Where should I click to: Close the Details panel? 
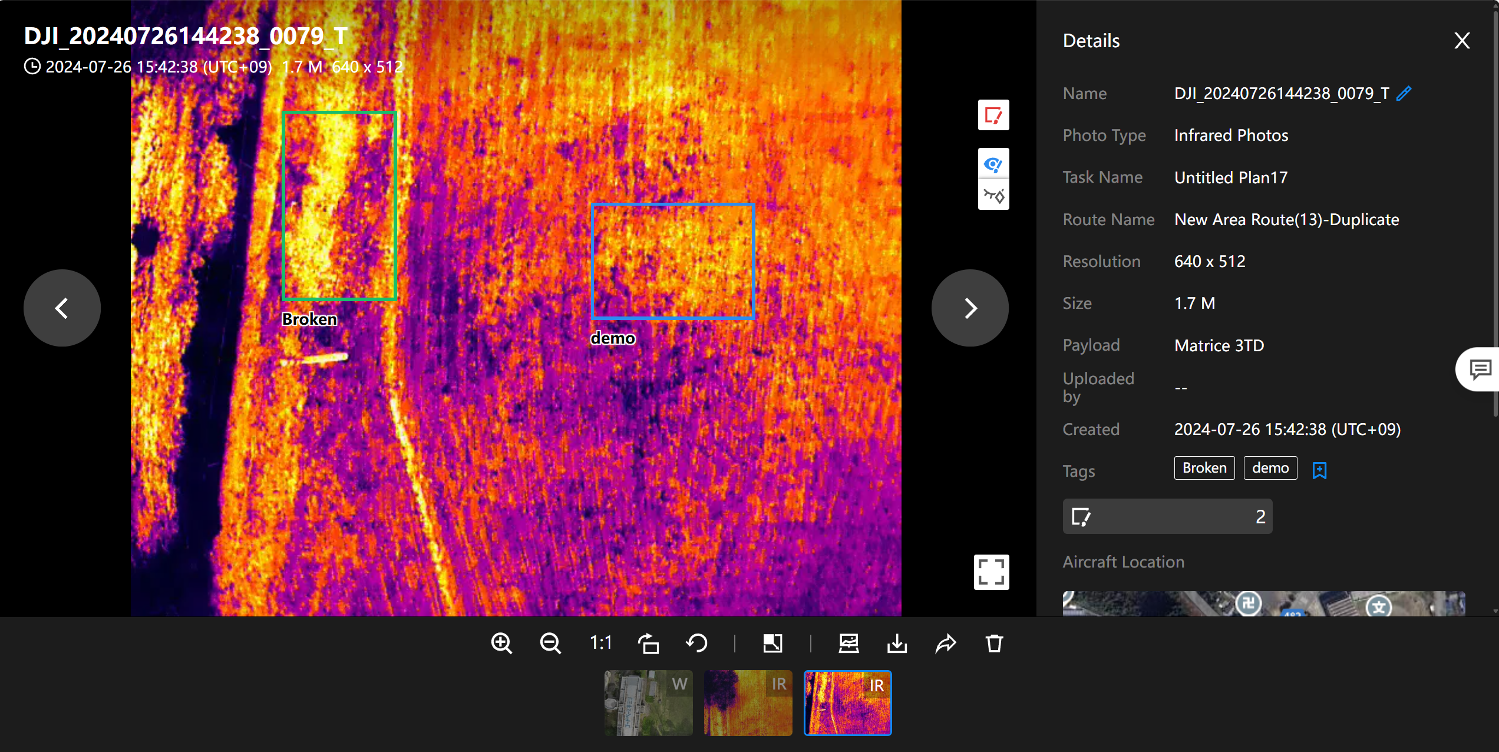tap(1462, 41)
